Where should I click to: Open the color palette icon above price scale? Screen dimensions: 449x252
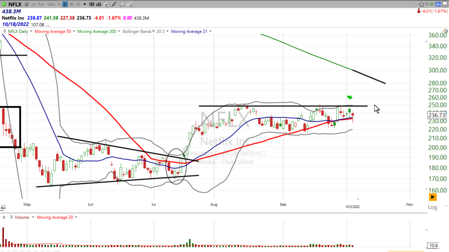(445, 31)
